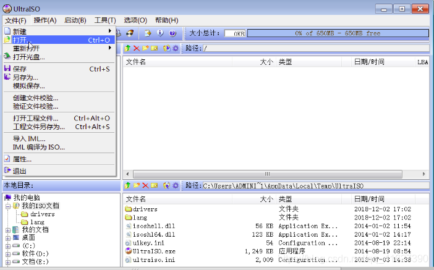Open 属性... from File menu
The width and height of the screenshot is (434, 270).
coord(59,159)
